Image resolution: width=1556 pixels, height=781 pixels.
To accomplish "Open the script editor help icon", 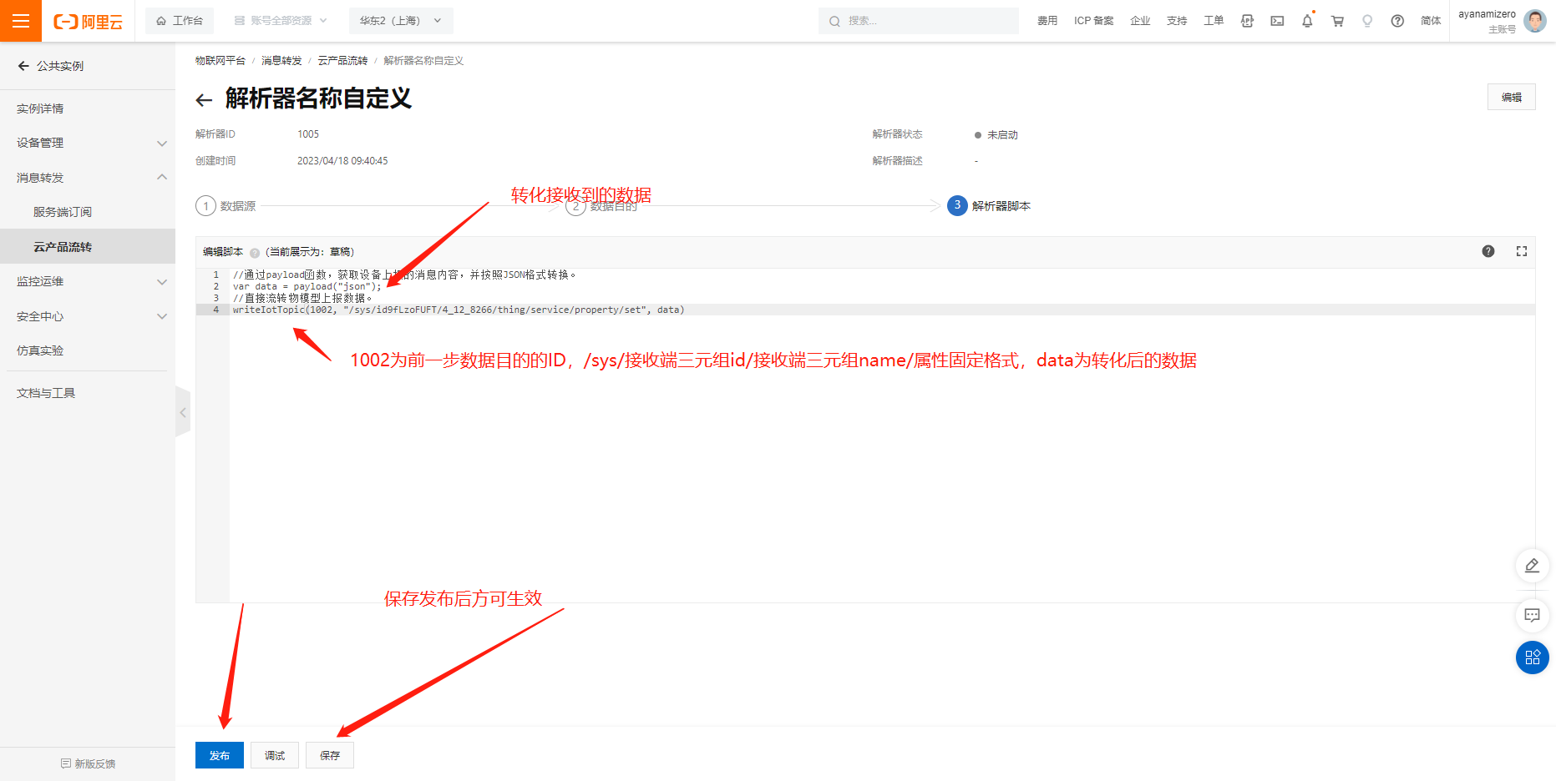I will [x=1488, y=251].
